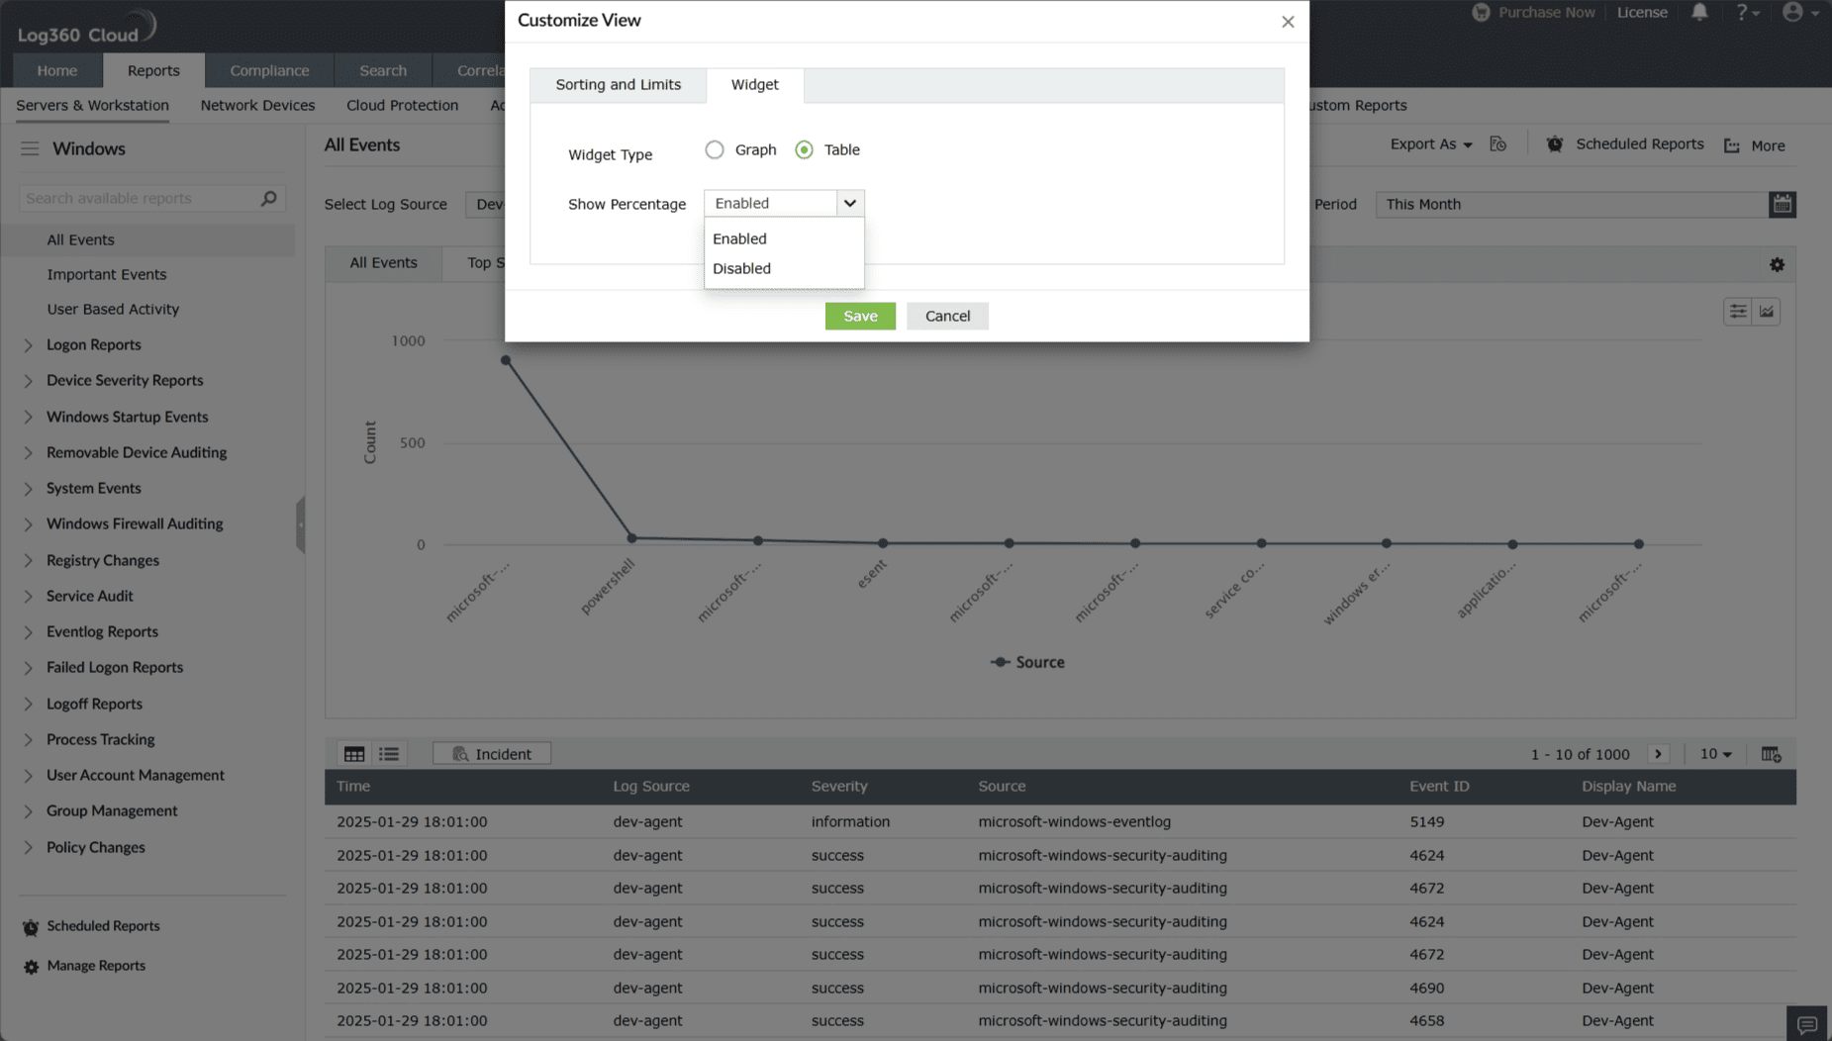Click the chart type icon

pyautogui.click(x=1767, y=312)
